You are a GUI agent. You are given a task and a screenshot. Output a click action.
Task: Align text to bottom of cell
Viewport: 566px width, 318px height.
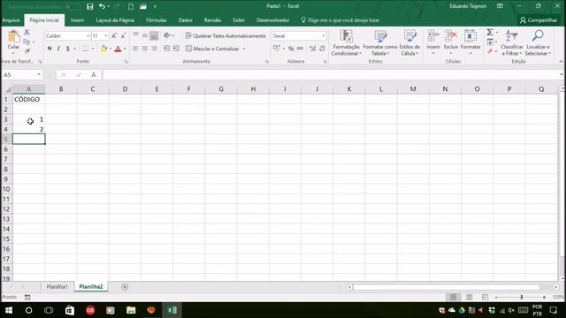point(154,35)
